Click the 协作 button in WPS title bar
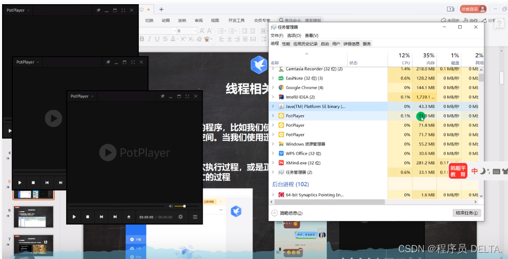The image size is (508, 259). 470,20
